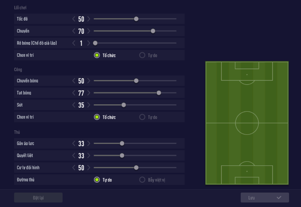Image resolution: width=301 pixels, height=207 pixels.
Task: Increase Cự ly đội hình right arrow
Action: [89, 168]
